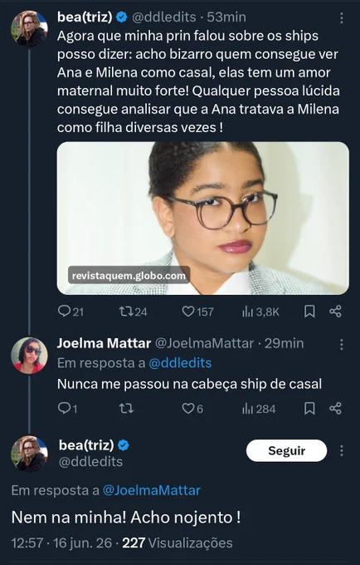The height and width of the screenshot is (565, 360).
Task: Open the revistaquem.globo.com article image card
Action: pos(203,219)
